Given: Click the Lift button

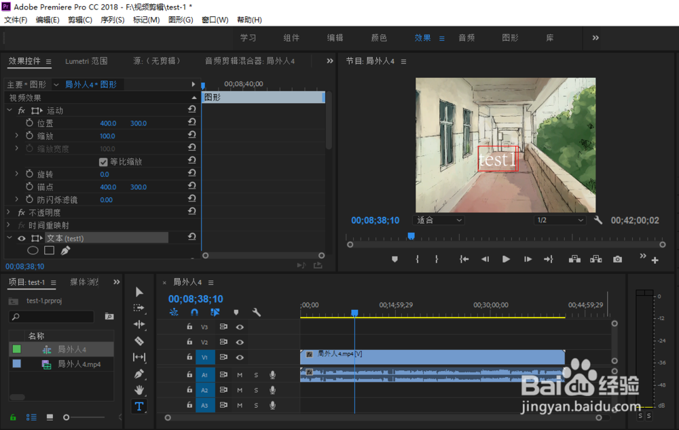Looking at the screenshot, I should click(x=574, y=259).
